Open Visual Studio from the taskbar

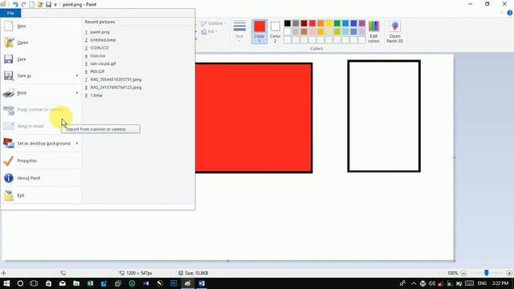pyautogui.click(x=146, y=283)
